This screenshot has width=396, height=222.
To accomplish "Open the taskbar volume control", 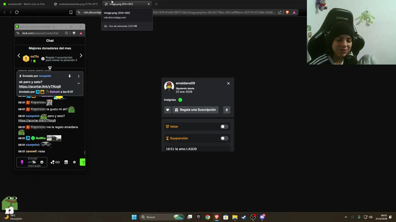I will [371, 217].
